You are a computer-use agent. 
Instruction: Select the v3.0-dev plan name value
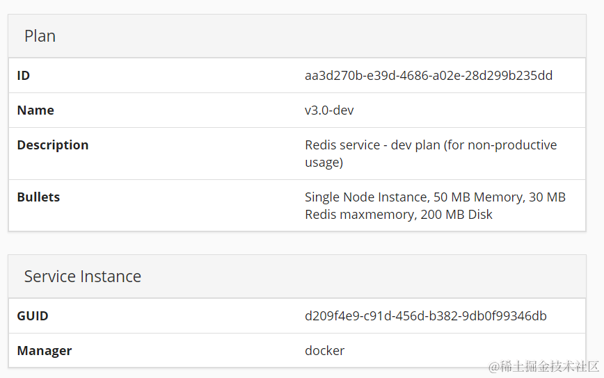329,110
